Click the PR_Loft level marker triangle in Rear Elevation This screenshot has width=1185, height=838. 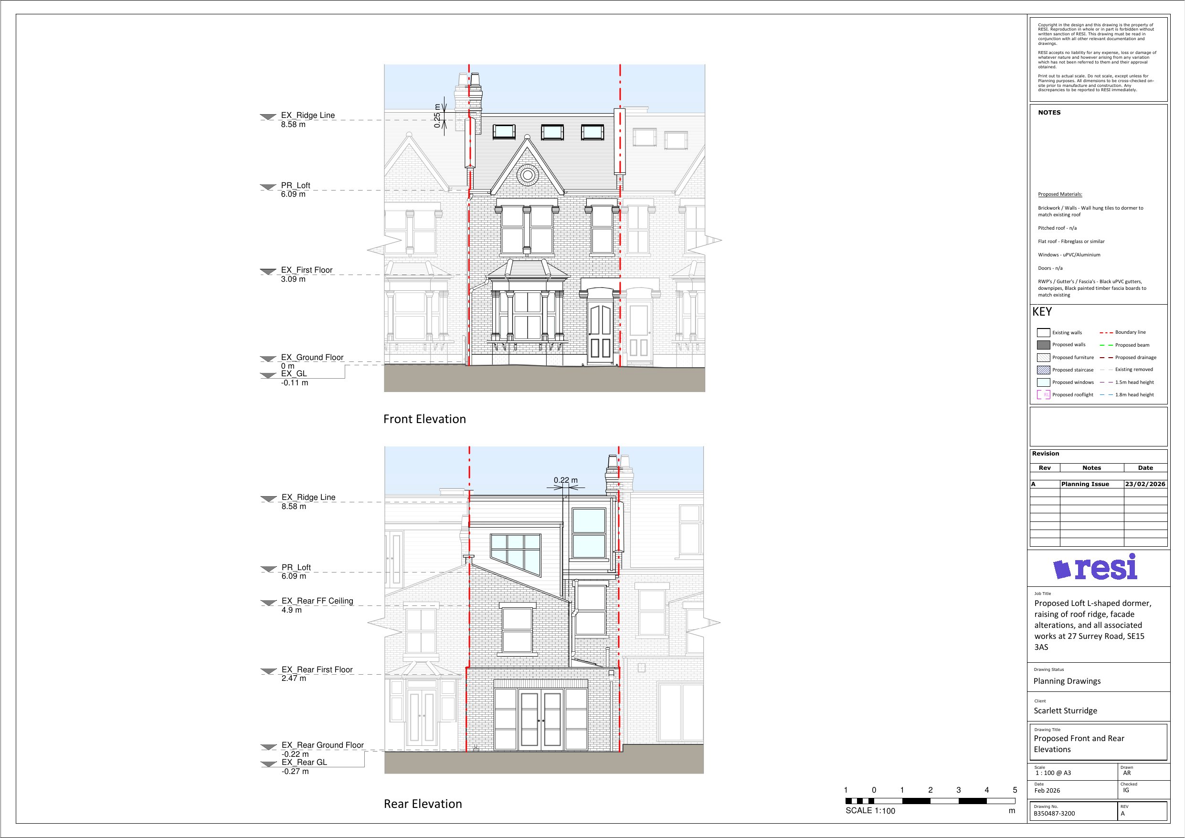[x=268, y=569]
